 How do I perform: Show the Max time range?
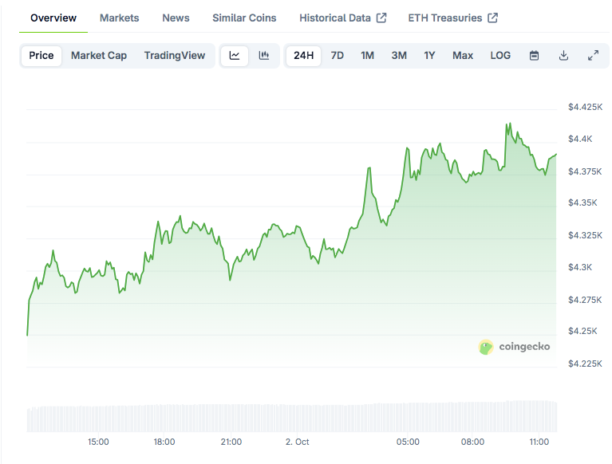coord(462,56)
